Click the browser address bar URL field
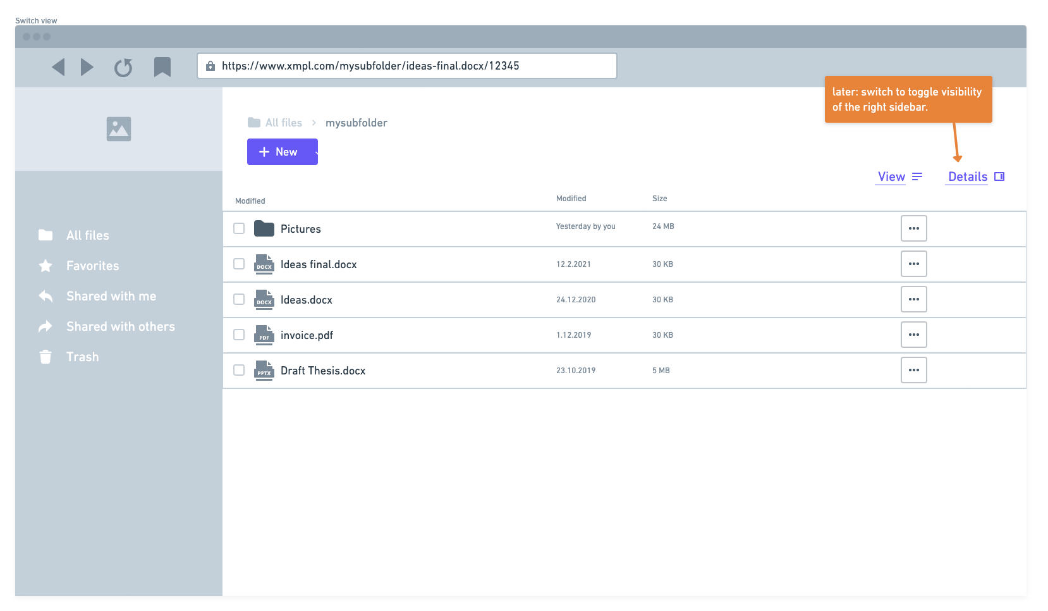Screen dimensions: 1048x611 click(x=407, y=66)
